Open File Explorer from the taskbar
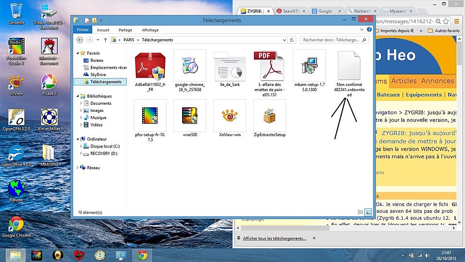 [x=16, y=255]
